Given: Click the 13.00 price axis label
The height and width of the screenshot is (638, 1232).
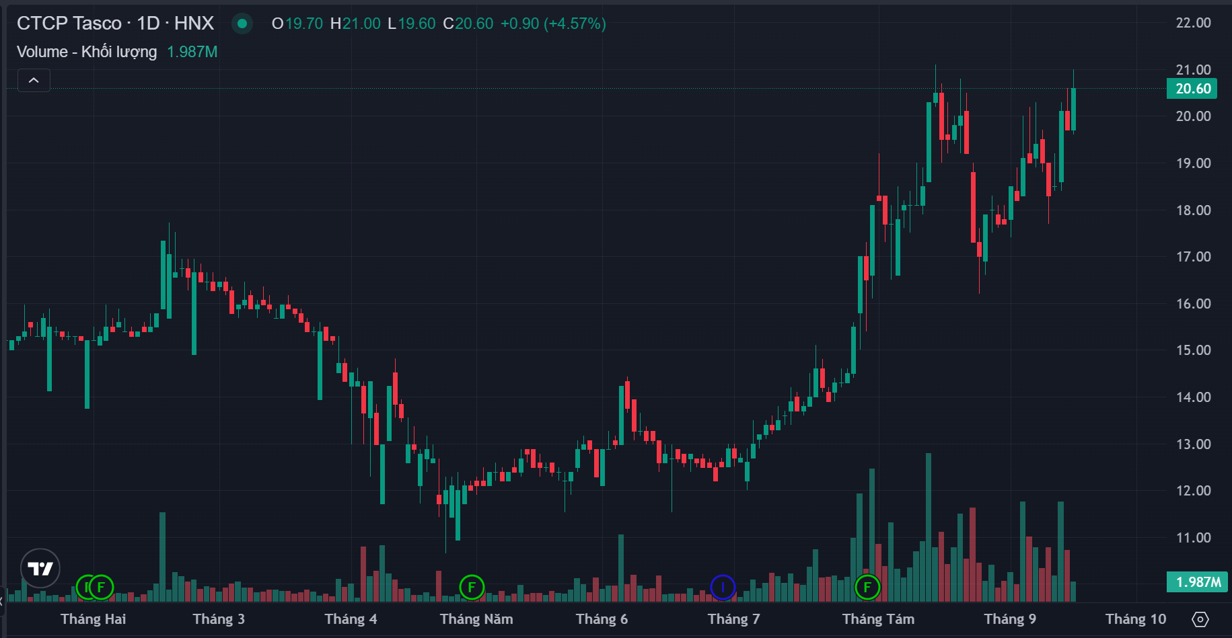Looking at the screenshot, I should (1193, 444).
